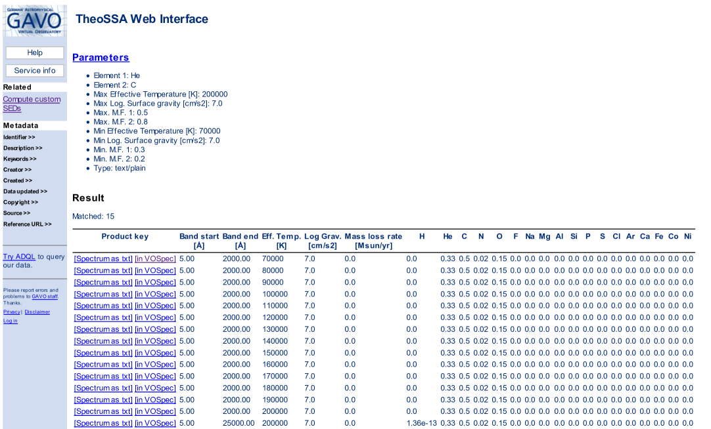Click the Service info button
This screenshot has width=711, height=429.
click(x=35, y=71)
